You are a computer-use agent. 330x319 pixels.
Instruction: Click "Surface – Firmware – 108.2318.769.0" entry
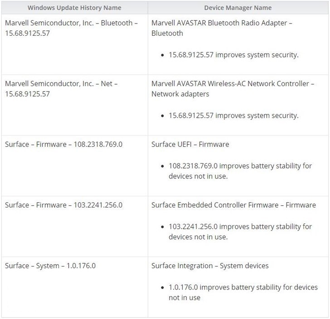tap(63, 145)
